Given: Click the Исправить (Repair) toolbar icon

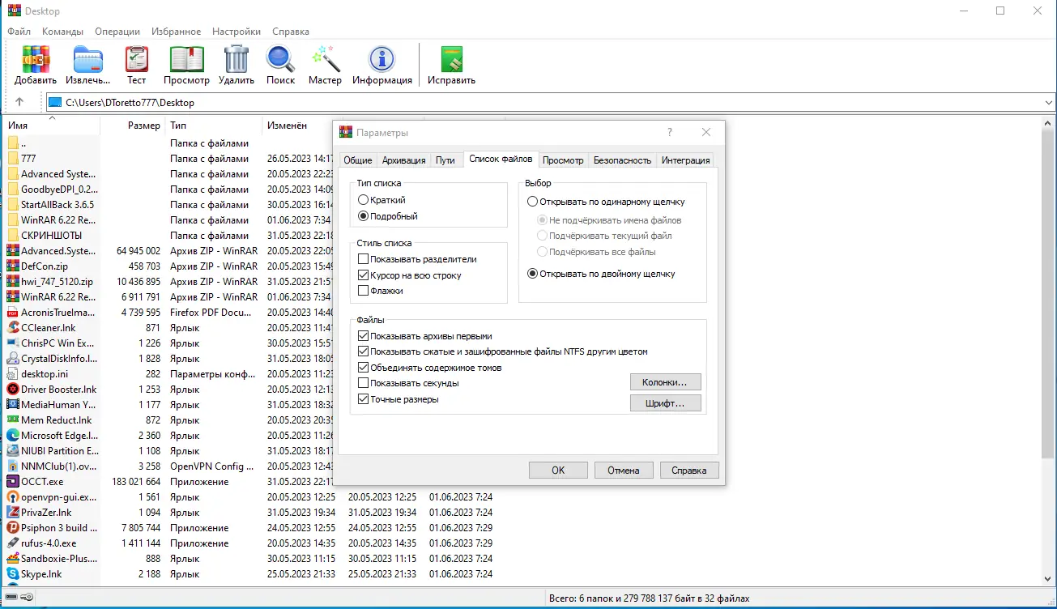Looking at the screenshot, I should click(x=451, y=59).
